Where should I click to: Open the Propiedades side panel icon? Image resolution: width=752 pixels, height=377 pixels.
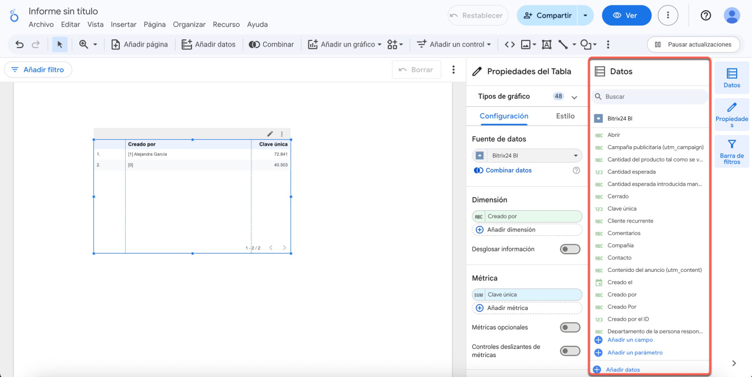pyautogui.click(x=731, y=114)
